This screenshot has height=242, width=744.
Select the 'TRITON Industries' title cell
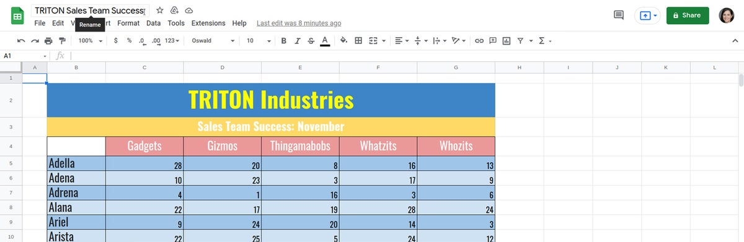coord(271,100)
